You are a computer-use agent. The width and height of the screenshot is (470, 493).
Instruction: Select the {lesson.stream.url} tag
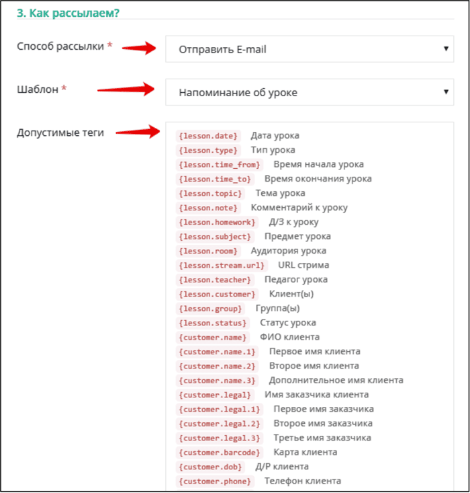point(222,266)
